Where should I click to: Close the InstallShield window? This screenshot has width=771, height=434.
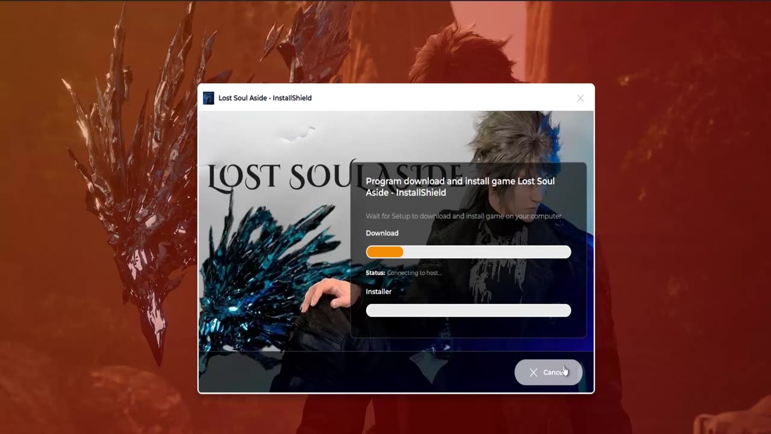pos(580,98)
